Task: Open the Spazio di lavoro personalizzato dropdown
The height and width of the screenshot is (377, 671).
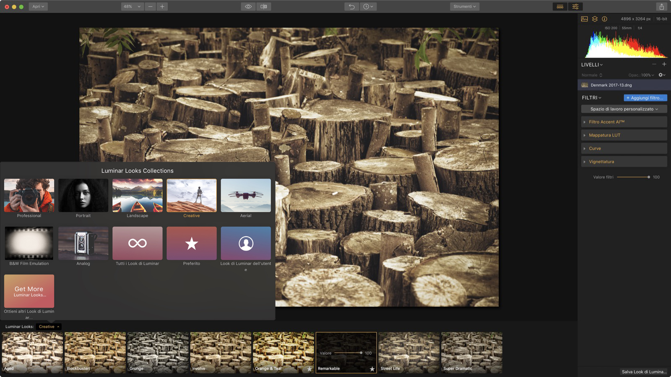Action: point(624,109)
